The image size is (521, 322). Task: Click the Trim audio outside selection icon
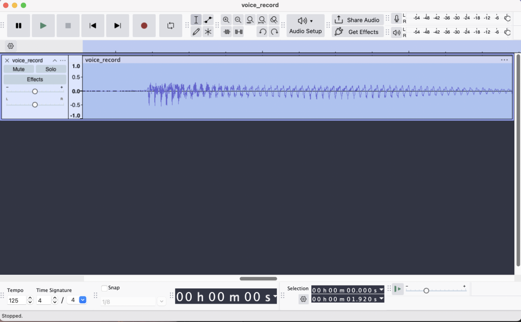226,31
